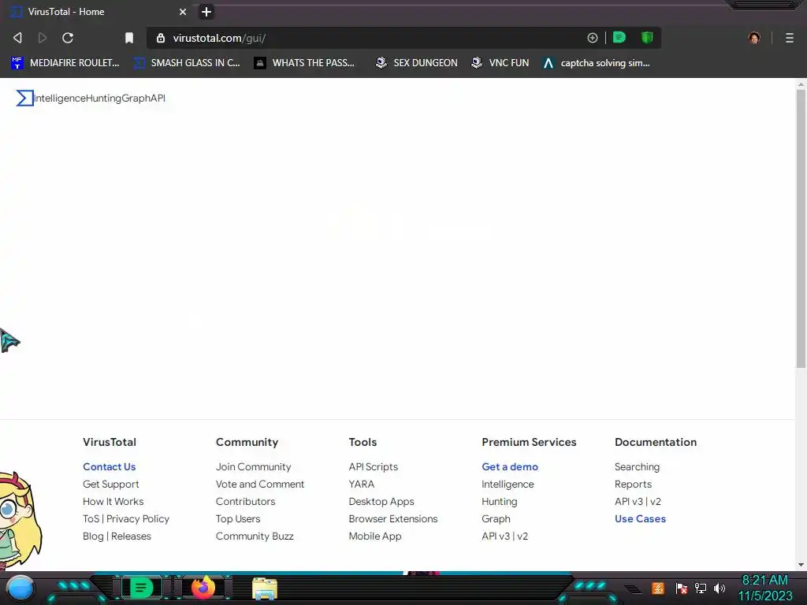Viewport: 807px width, 605px height.
Task: Open Graph premium service link
Action: (x=496, y=518)
